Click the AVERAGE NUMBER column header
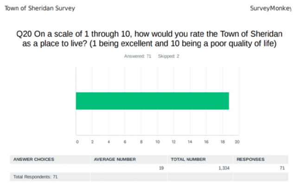 [115, 159]
